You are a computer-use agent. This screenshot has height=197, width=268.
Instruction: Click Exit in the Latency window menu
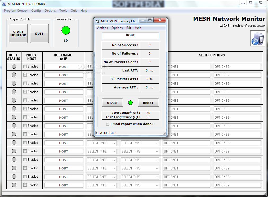tap(129, 28)
